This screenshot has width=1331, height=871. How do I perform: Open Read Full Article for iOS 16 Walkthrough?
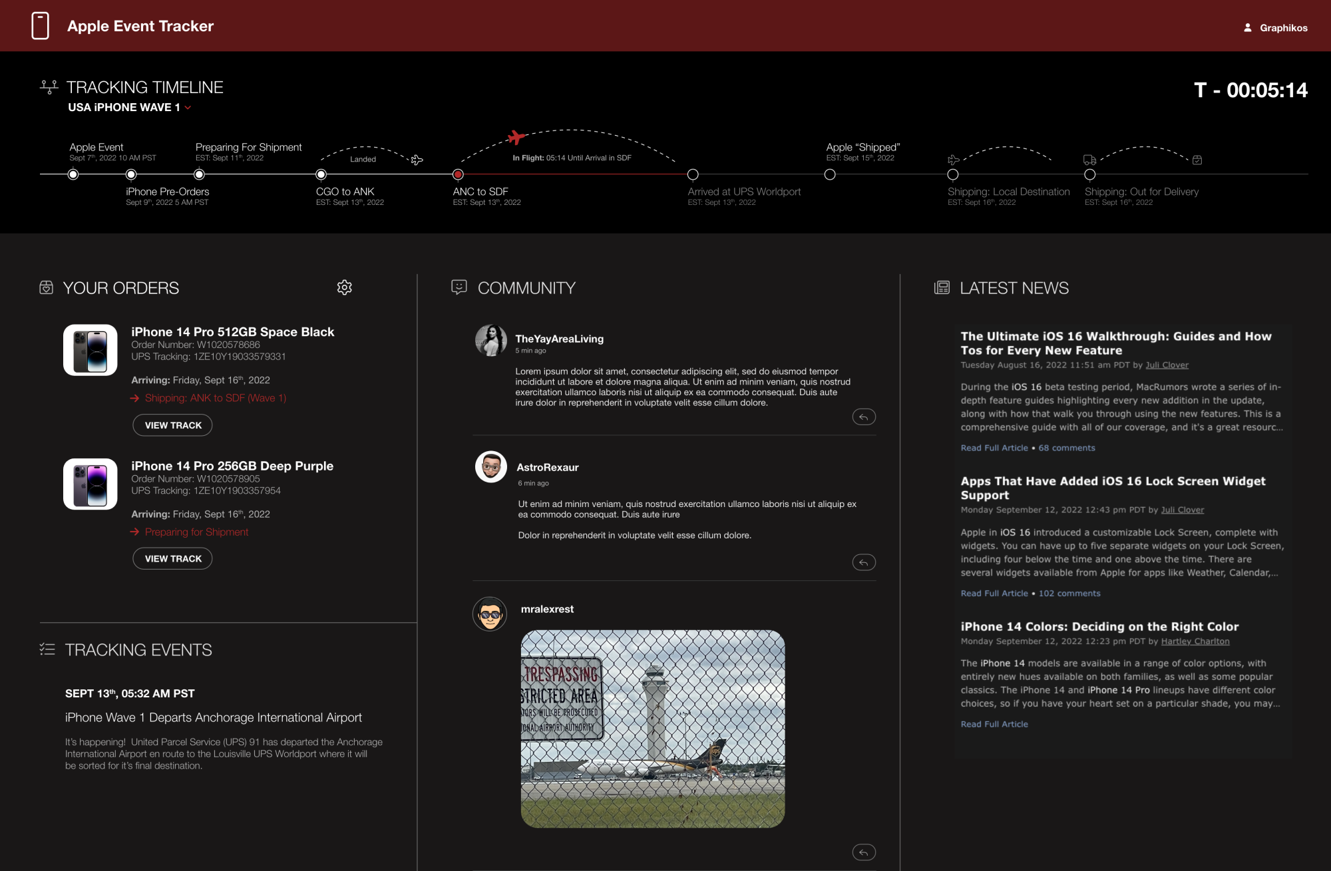[x=994, y=448]
